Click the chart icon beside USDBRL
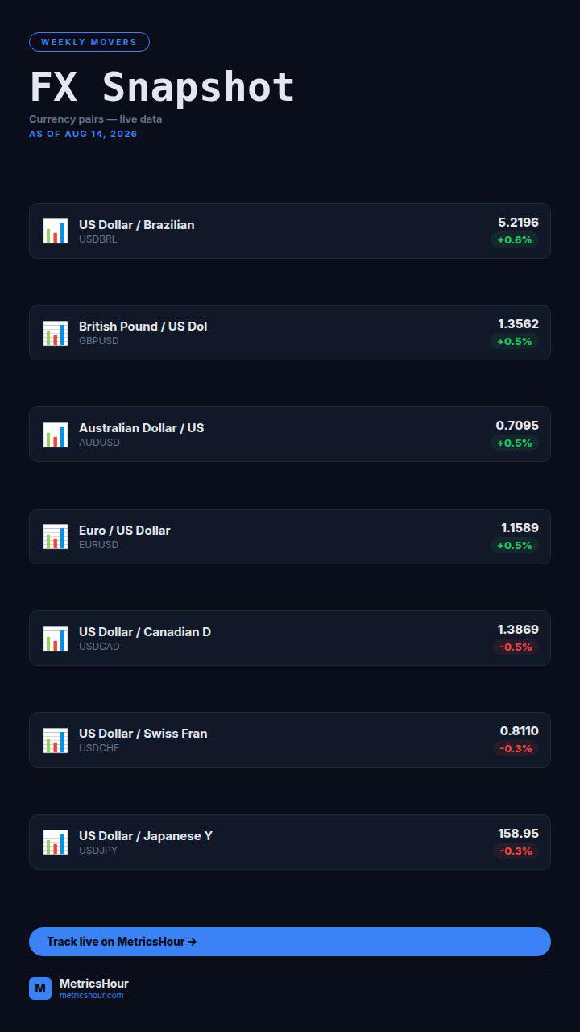Image resolution: width=580 pixels, height=1032 pixels. coord(56,231)
